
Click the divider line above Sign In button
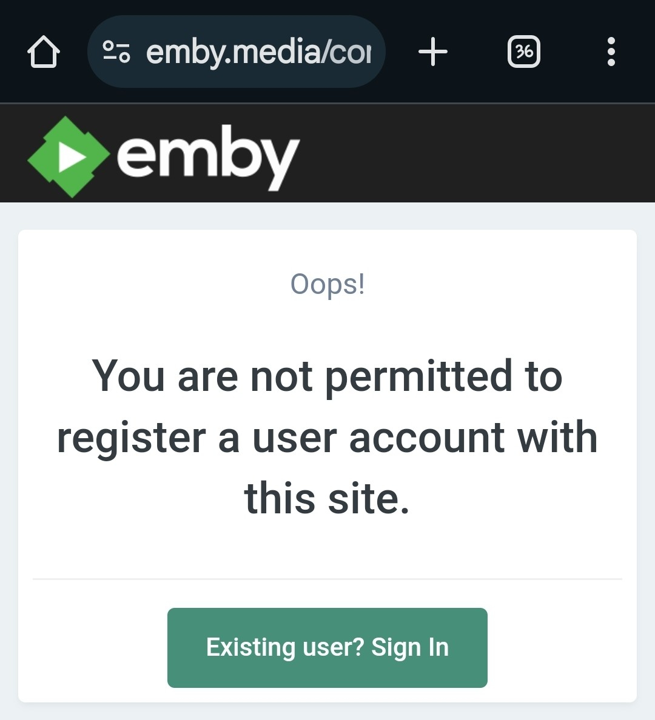[x=327, y=579]
